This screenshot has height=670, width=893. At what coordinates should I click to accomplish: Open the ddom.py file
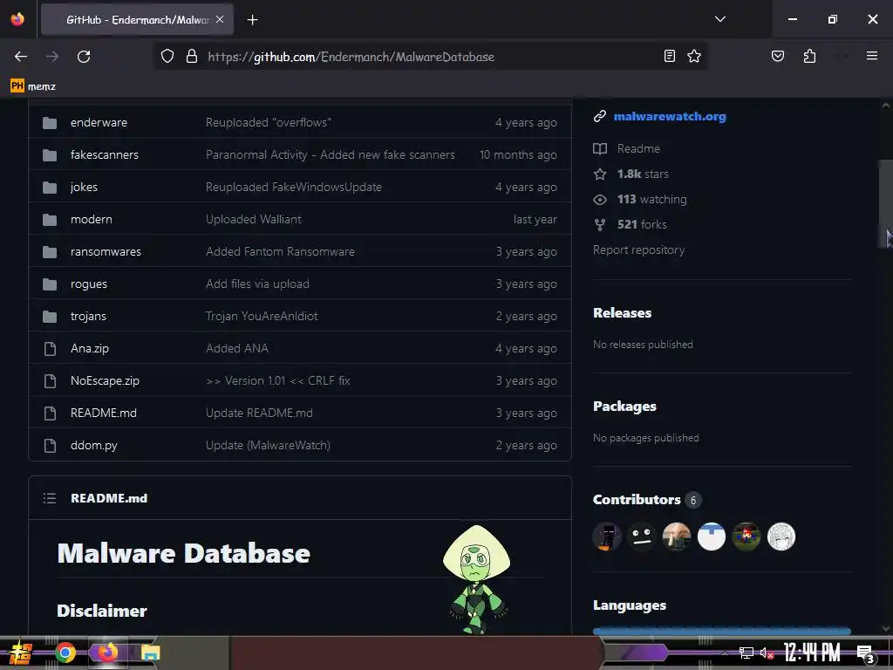tap(94, 446)
